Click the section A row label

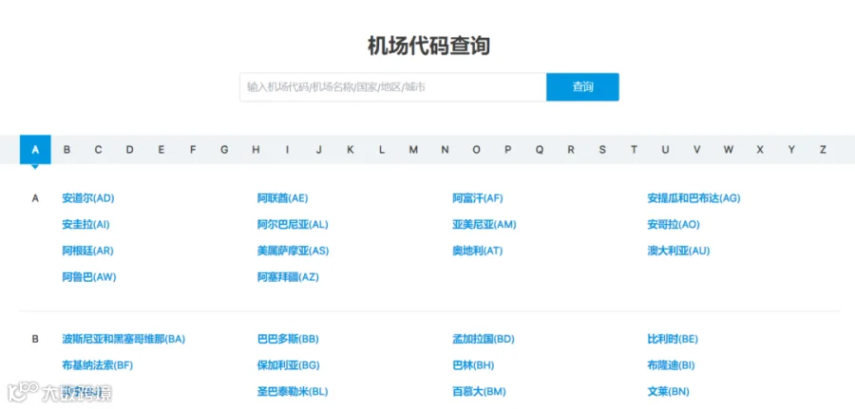point(35,198)
